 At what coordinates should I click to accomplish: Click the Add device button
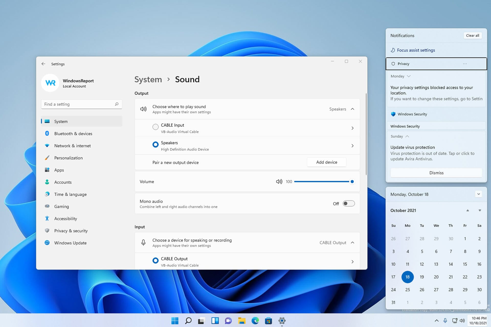[326, 162]
